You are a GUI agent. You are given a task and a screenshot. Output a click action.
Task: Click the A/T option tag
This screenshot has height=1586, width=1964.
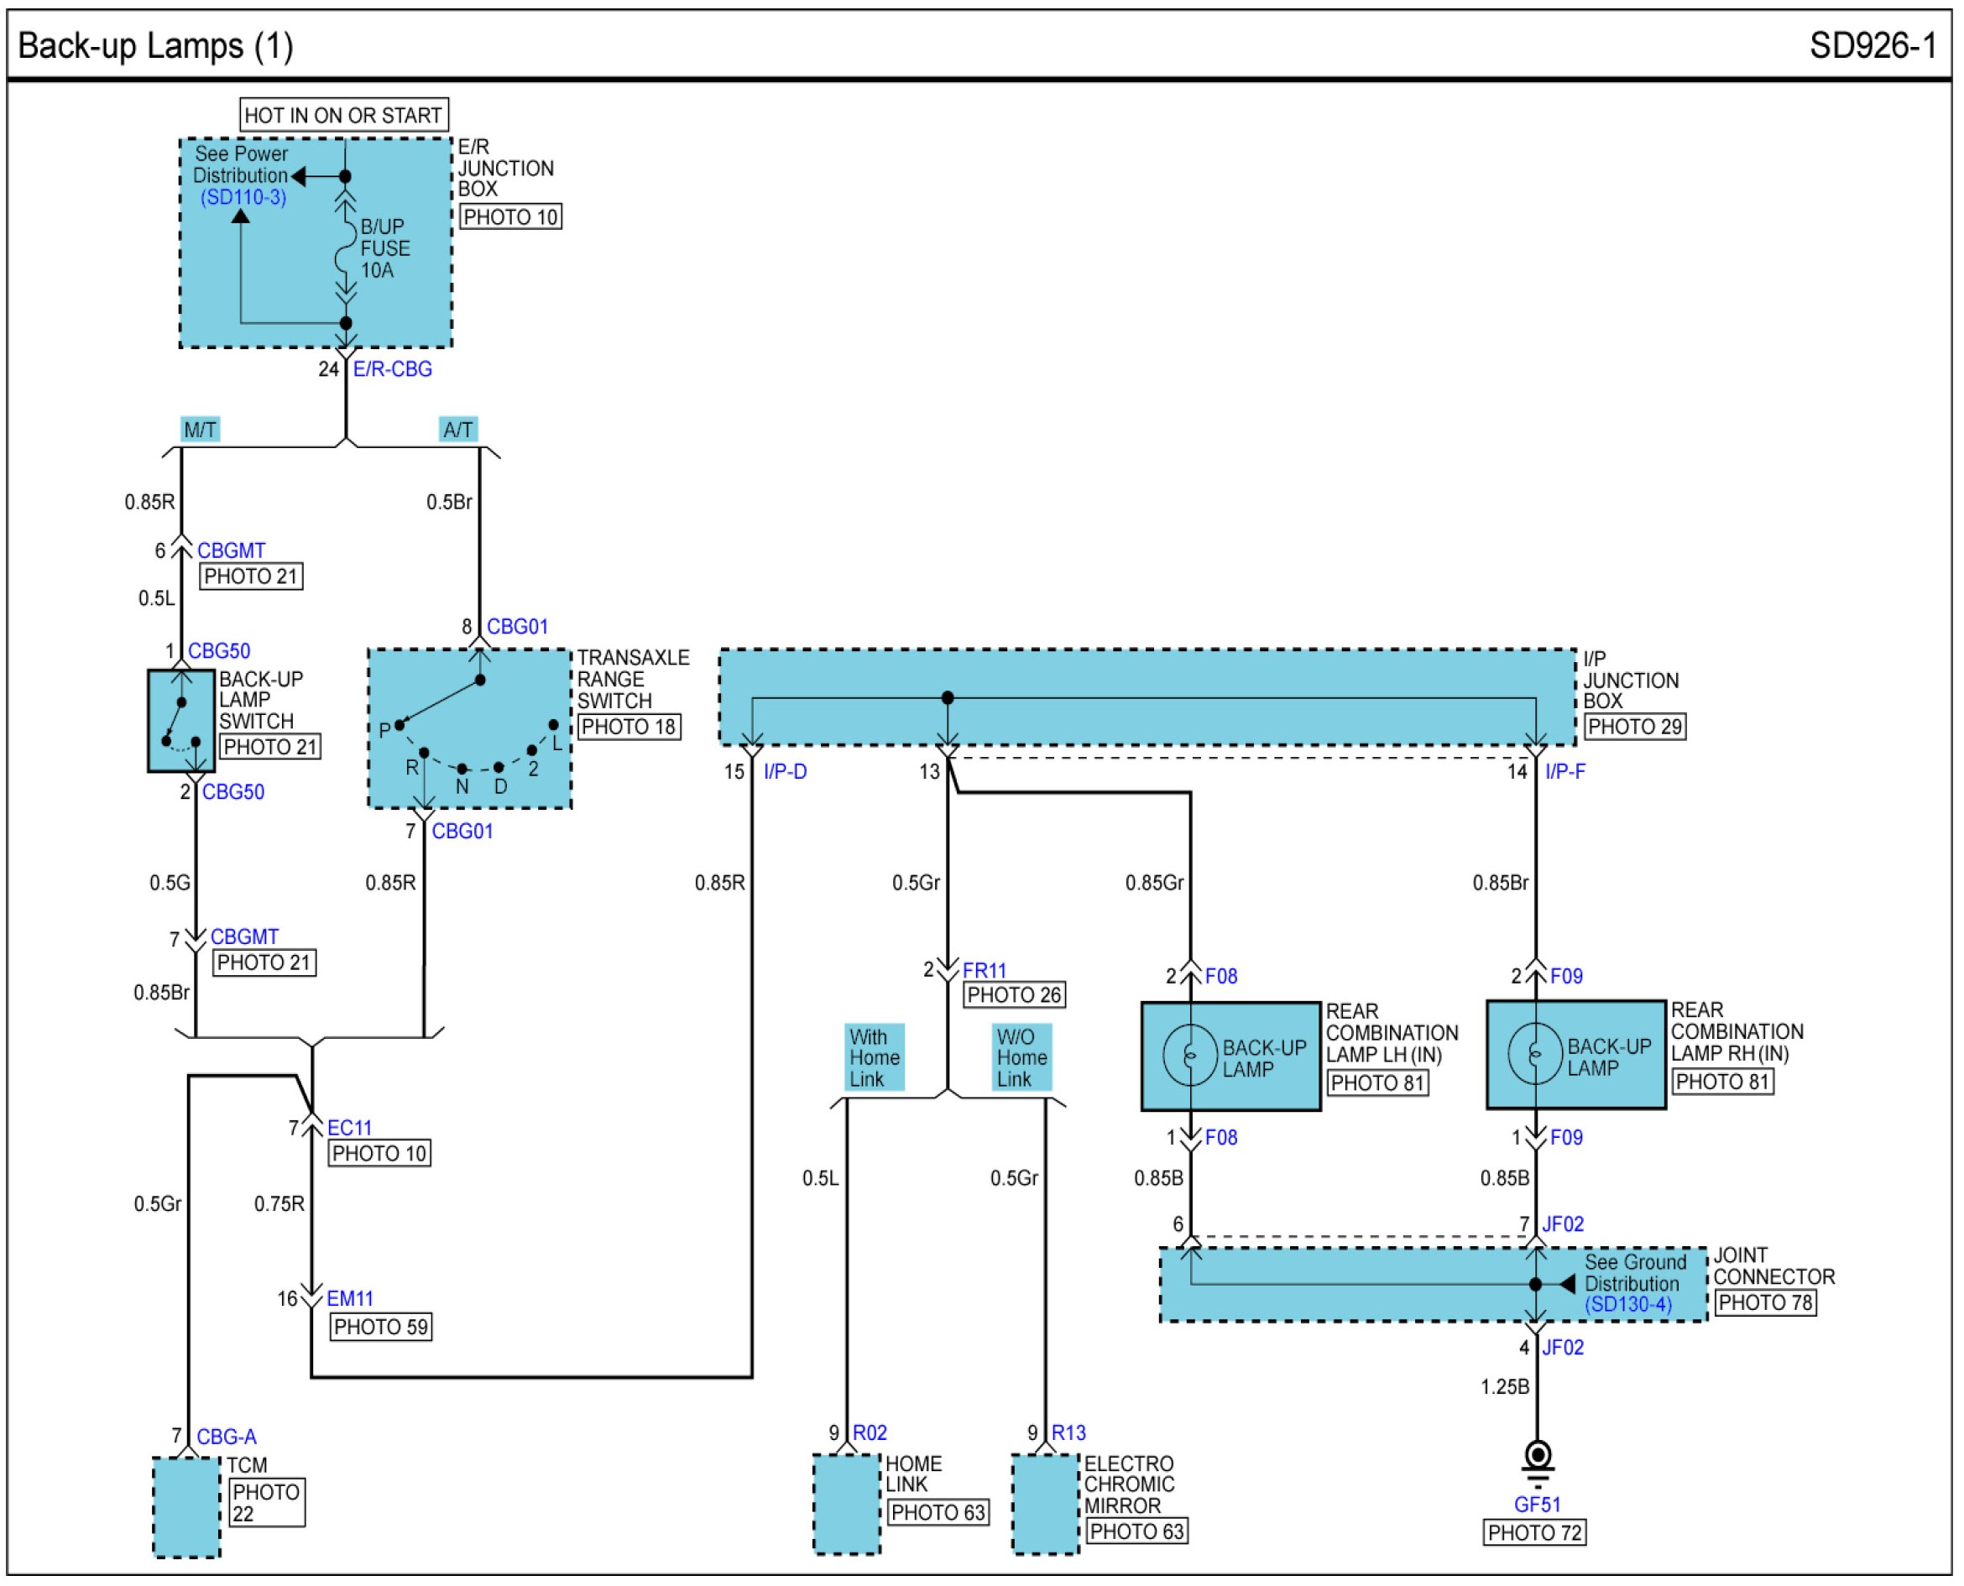coord(458,430)
